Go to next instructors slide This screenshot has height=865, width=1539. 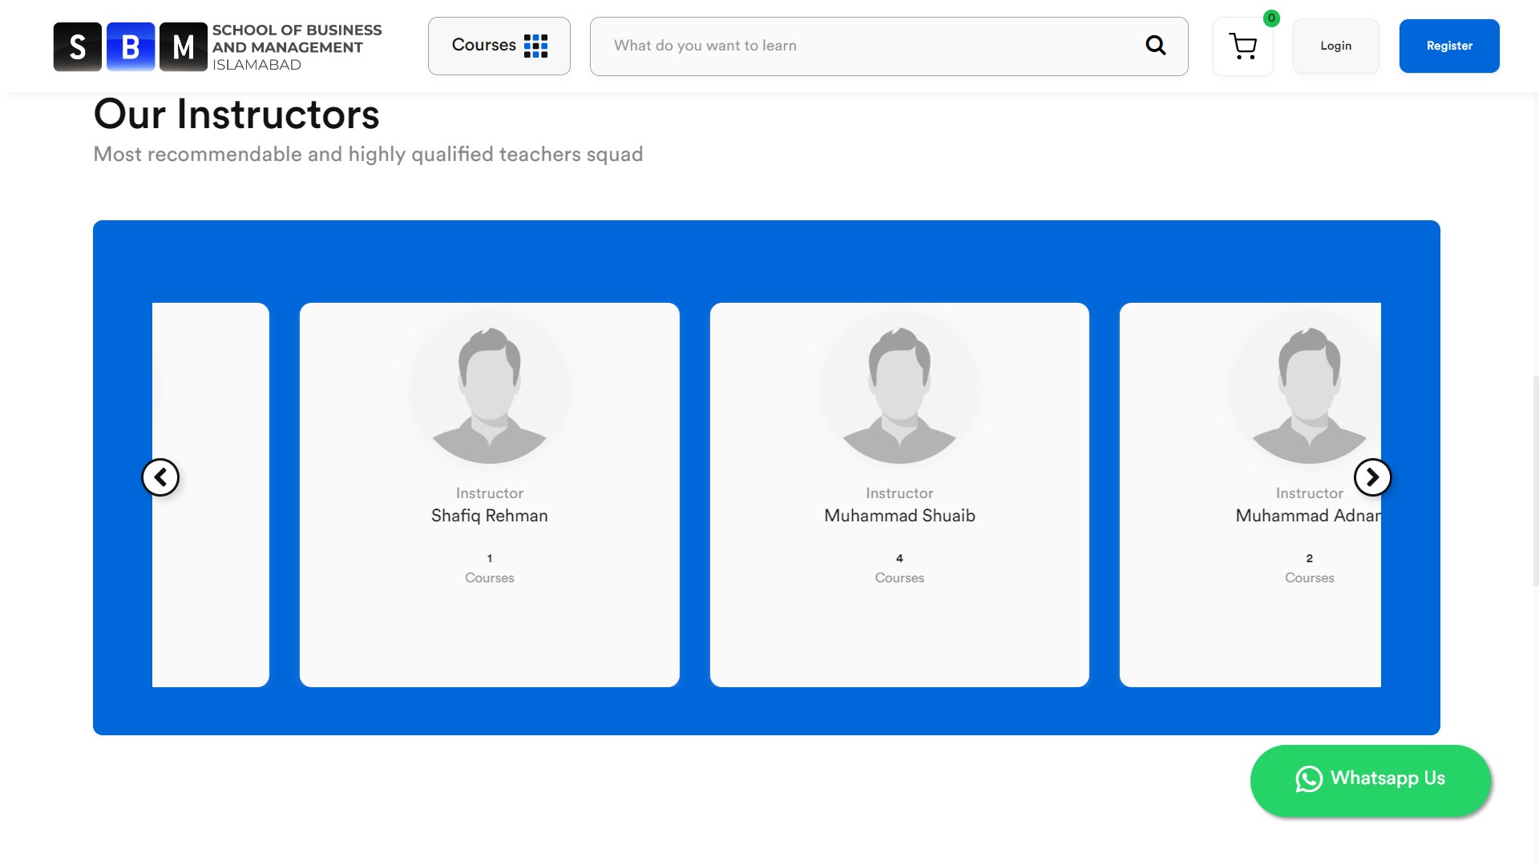pyautogui.click(x=1372, y=477)
